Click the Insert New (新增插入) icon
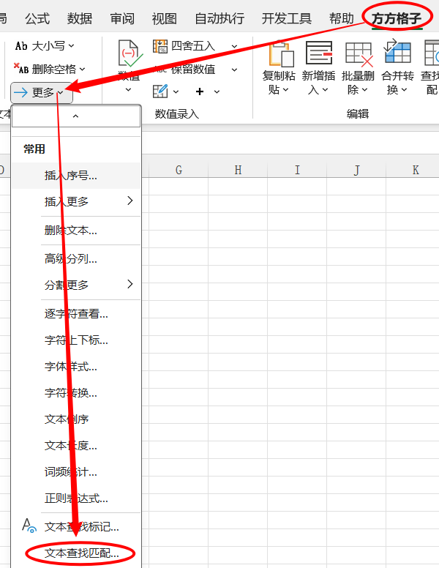The image size is (439, 568). click(x=320, y=53)
